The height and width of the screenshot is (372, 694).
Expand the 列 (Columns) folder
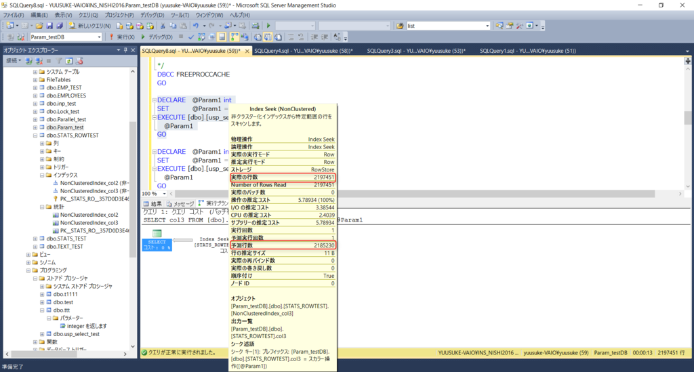[42, 144]
